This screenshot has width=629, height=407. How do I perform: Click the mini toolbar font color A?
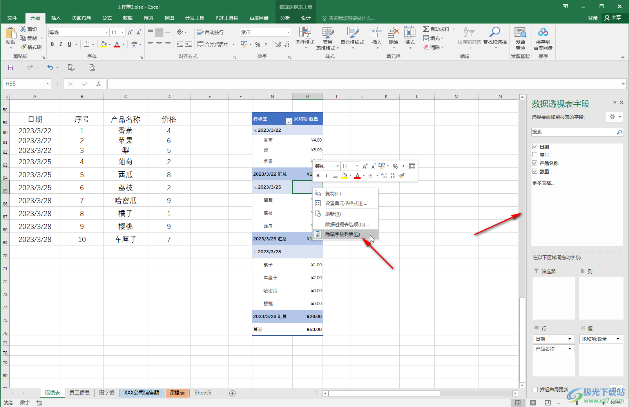point(357,176)
